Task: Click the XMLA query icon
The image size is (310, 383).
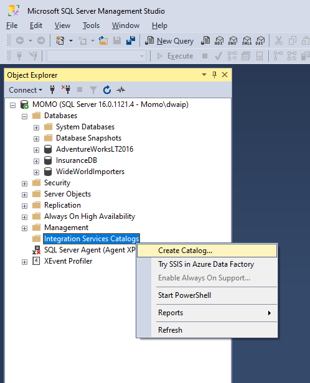Action: pos(247,41)
